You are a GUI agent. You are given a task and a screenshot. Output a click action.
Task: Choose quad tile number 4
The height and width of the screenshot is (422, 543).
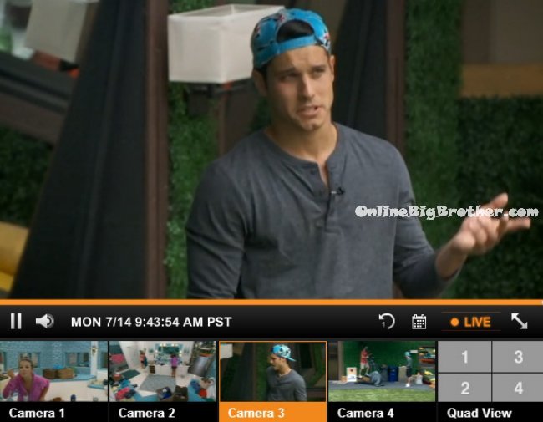pyautogui.click(x=518, y=388)
